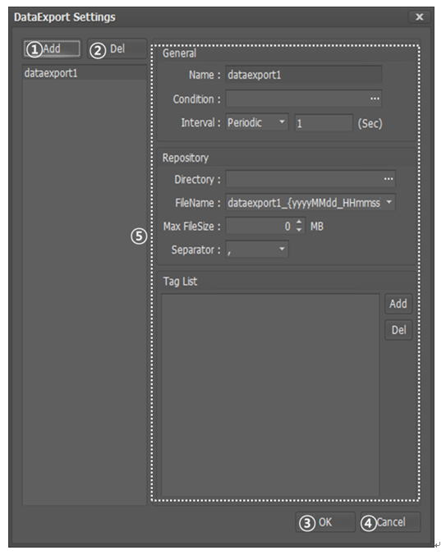The width and height of the screenshot is (446, 555).
Task: Click Del button beside Tag List
Action: pos(398,330)
